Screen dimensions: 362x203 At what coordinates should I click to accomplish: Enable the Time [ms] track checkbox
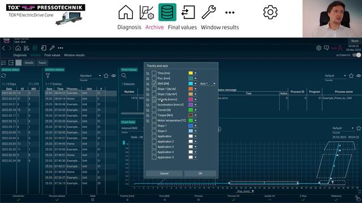(154, 73)
